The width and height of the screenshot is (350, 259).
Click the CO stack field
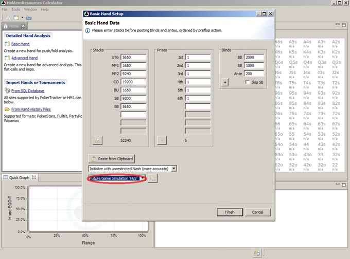click(133, 82)
